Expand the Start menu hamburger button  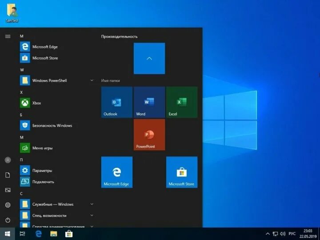pos(8,36)
